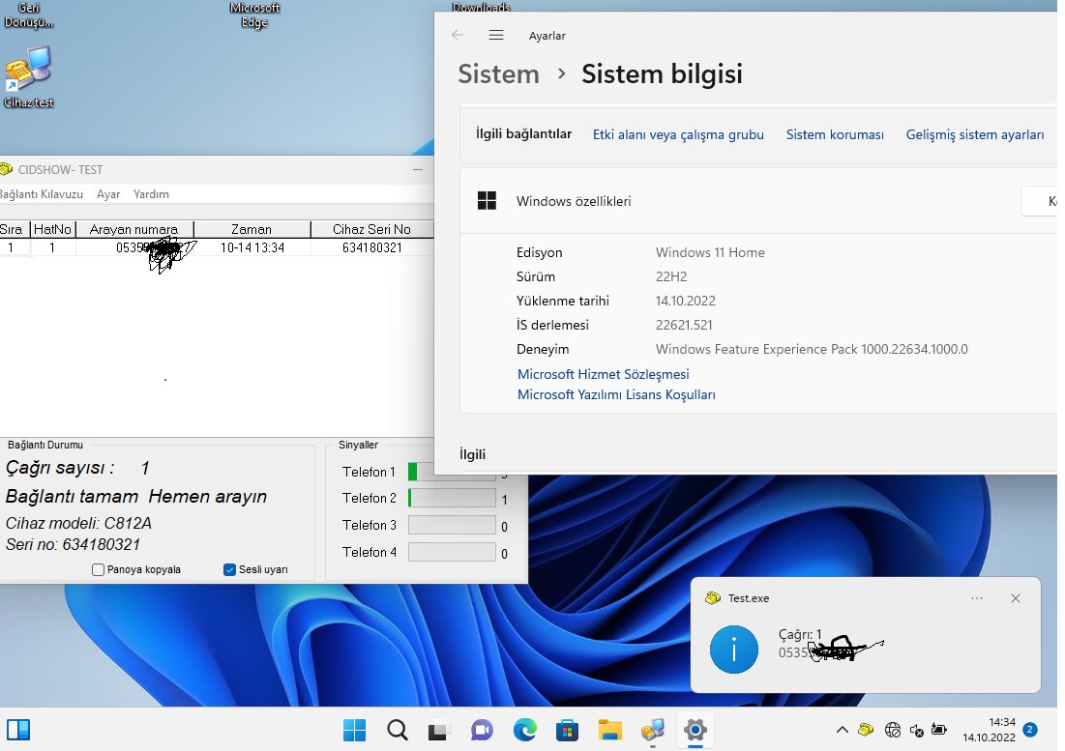Open the Cihaz test desktop shortcut

pos(28,76)
